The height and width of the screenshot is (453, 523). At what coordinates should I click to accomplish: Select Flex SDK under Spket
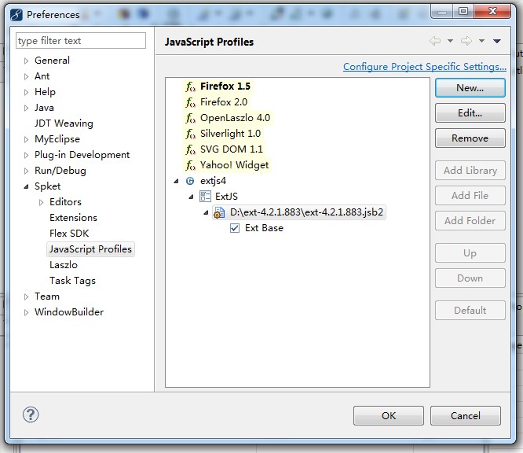[x=69, y=233]
